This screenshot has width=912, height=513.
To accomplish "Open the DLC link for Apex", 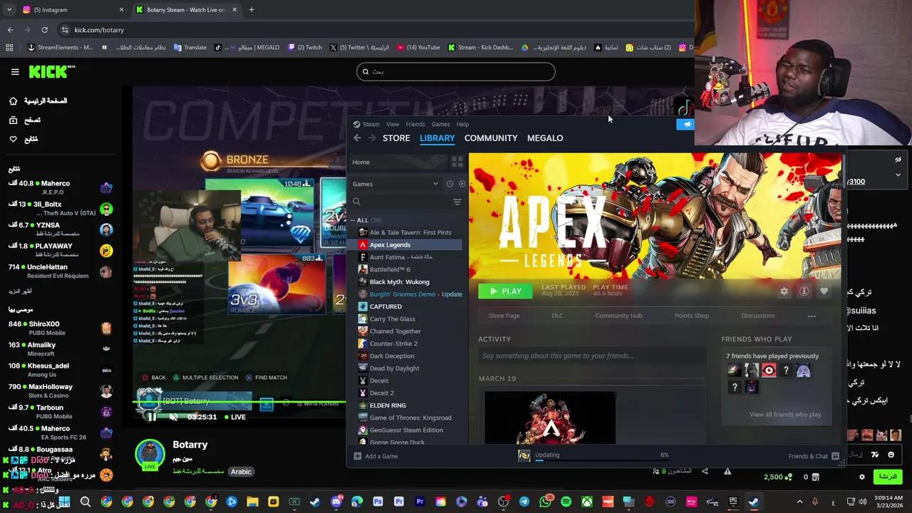I will click(x=557, y=316).
